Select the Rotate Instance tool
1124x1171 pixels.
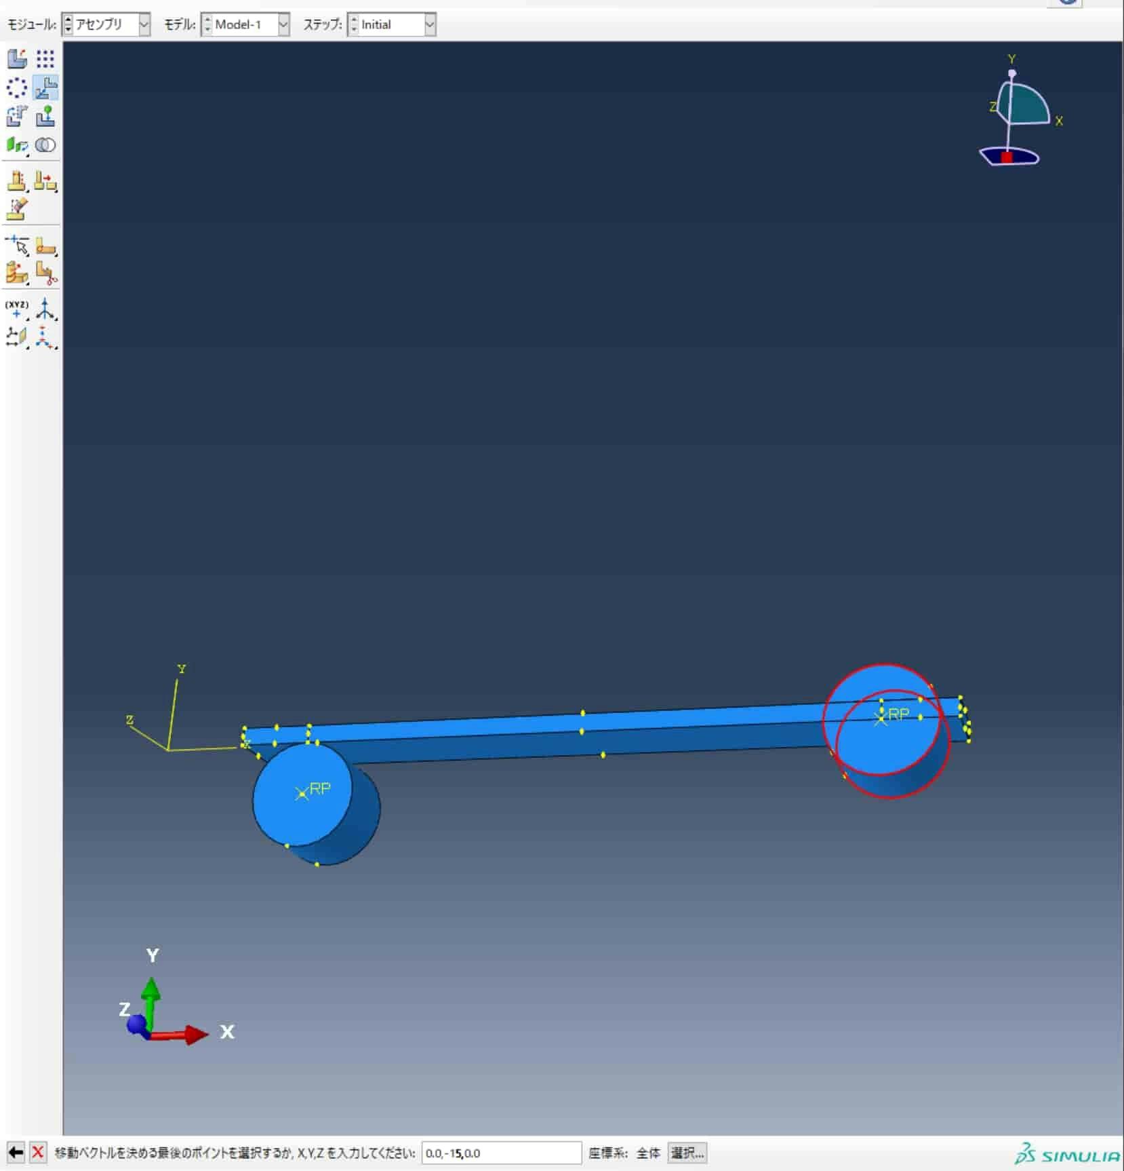(17, 116)
